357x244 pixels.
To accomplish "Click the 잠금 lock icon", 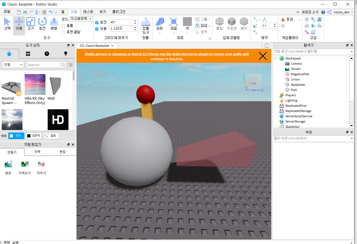I will tap(197, 25).
